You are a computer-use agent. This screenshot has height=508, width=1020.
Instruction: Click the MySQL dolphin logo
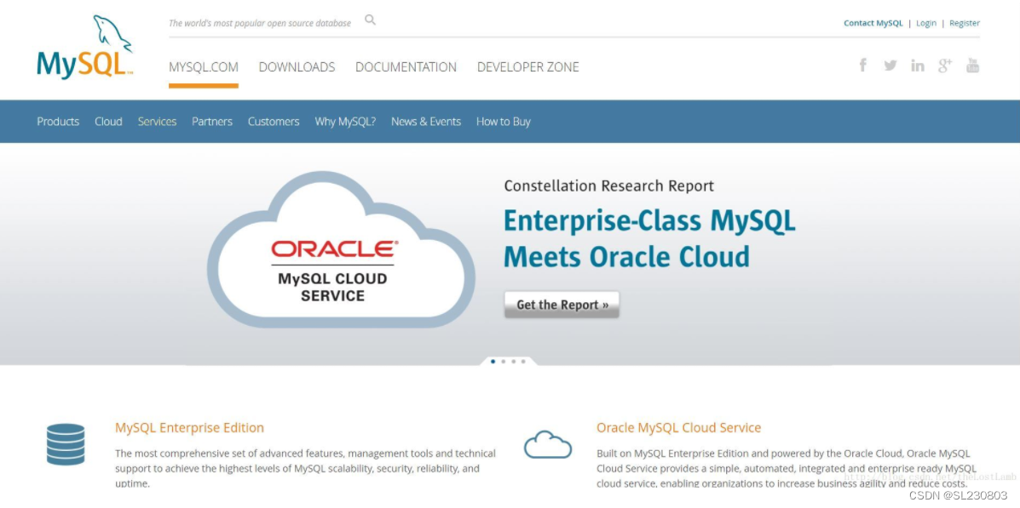(x=85, y=47)
